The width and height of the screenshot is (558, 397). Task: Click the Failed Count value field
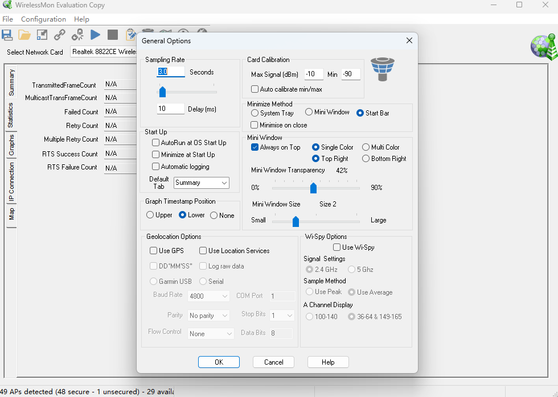tap(120, 111)
